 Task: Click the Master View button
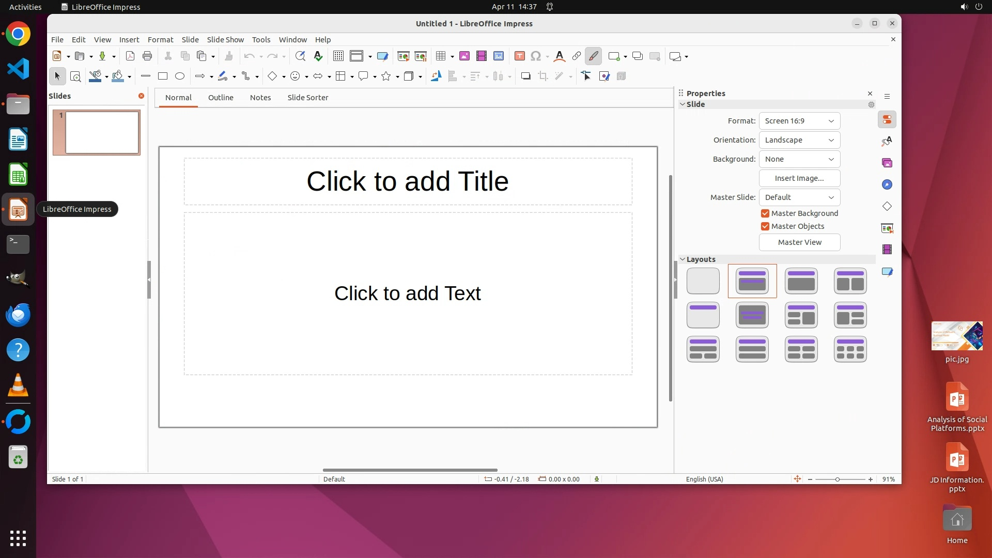click(799, 242)
